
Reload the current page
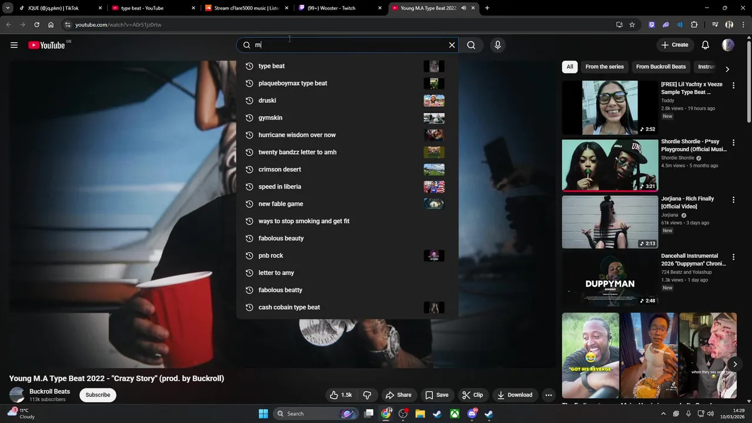pyautogui.click(x=36, y=25)
